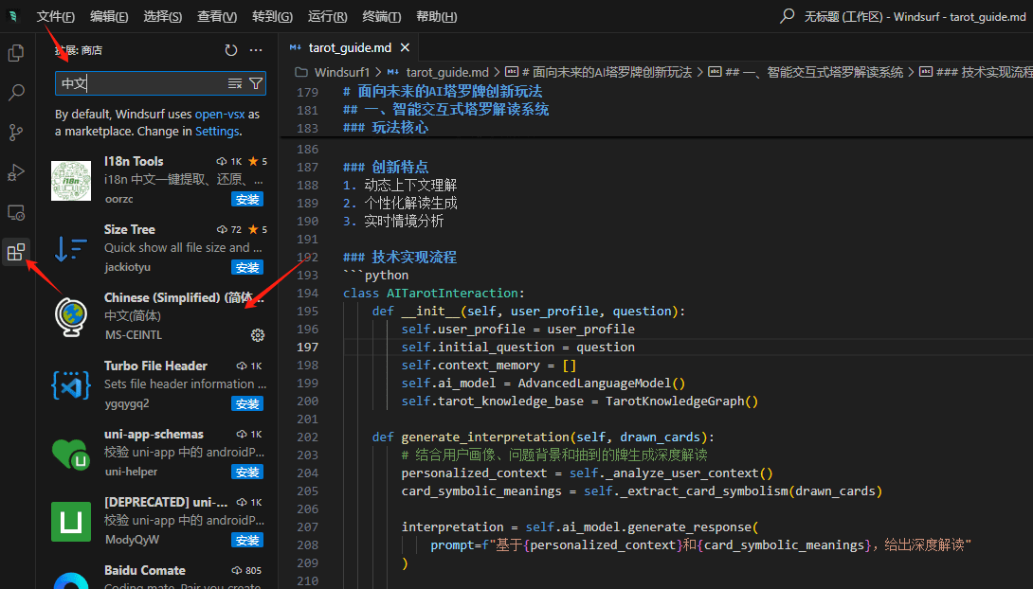Click the uni-app-schemas heart icon
1033x589 pixels.
pos(71,454)
